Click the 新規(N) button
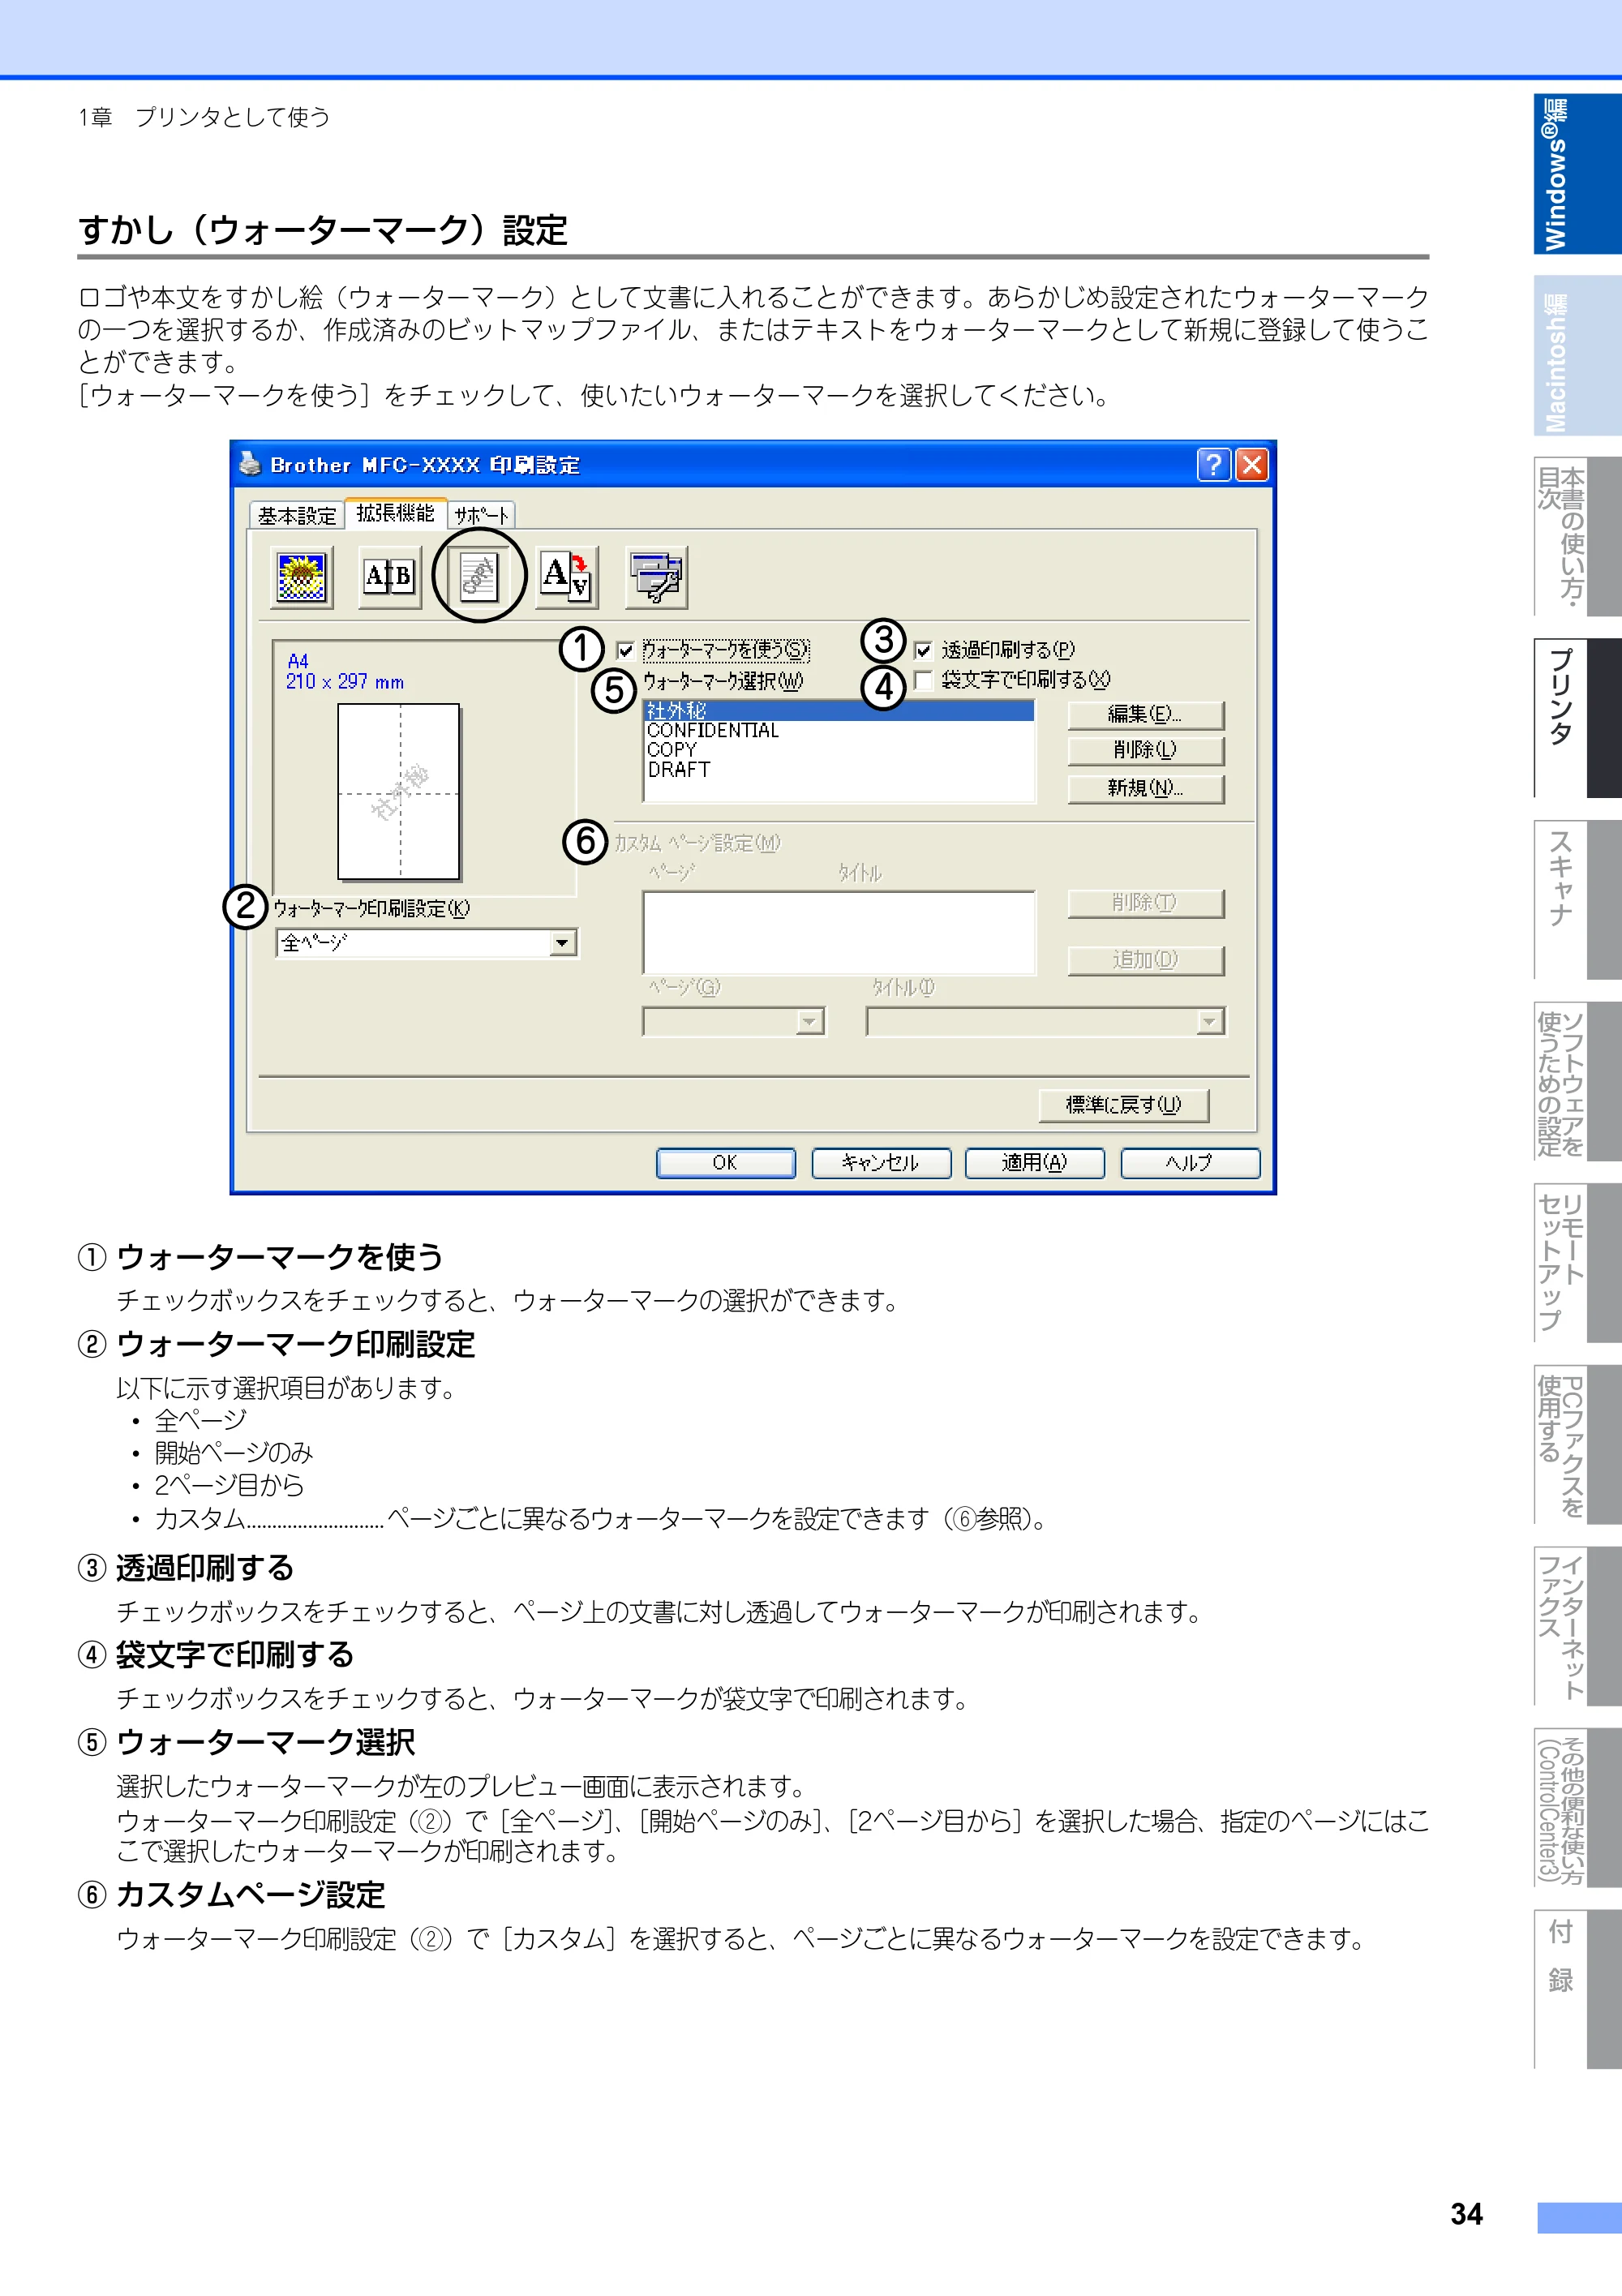Viewport: 1622px width, 2296px height. point(1145,788)
